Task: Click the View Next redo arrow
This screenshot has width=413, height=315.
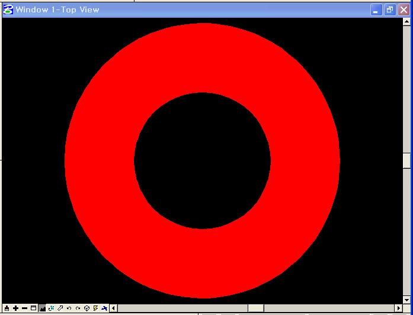Action: point(78,308)
